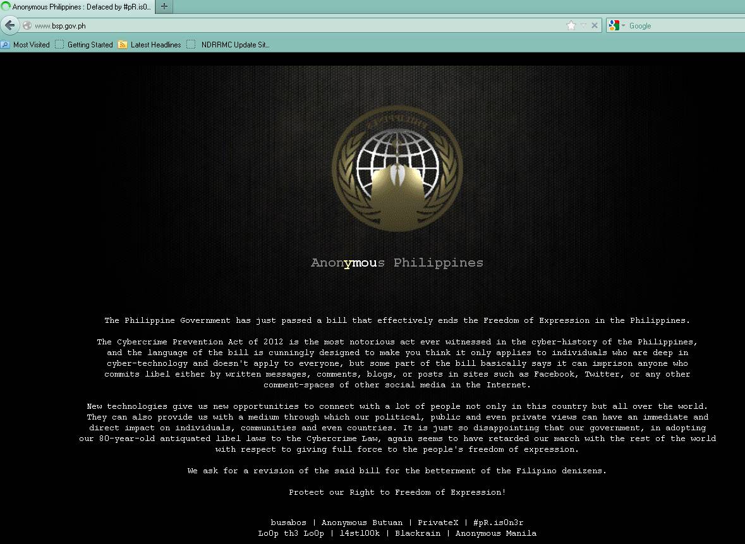
Task: Click 'Blackrain' in credits
Action: tap(418, 533)
